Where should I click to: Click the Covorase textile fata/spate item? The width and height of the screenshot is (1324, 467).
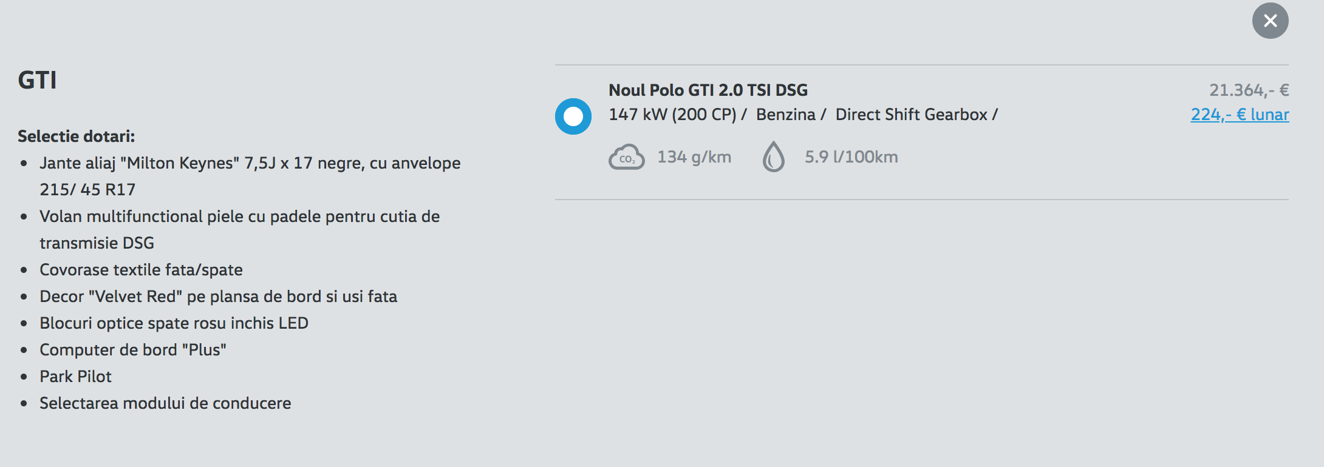[x=141, y=270]
